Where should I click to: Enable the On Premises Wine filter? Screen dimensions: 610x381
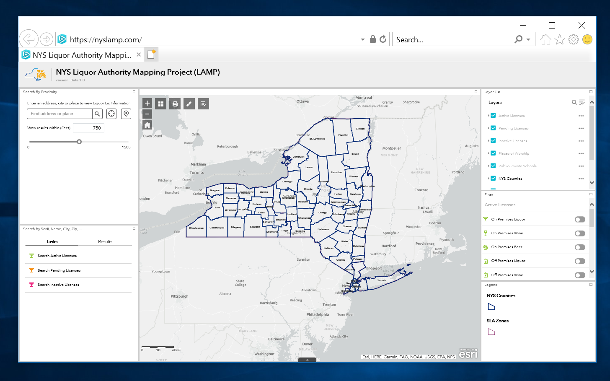click(x=580, y=233)
